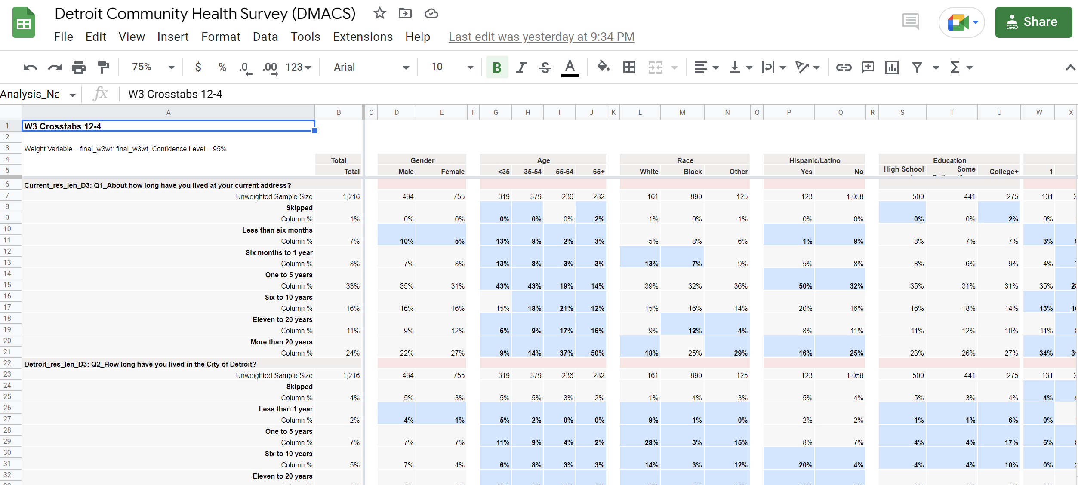
Task: Open the File menu
Action: (64, 37)
